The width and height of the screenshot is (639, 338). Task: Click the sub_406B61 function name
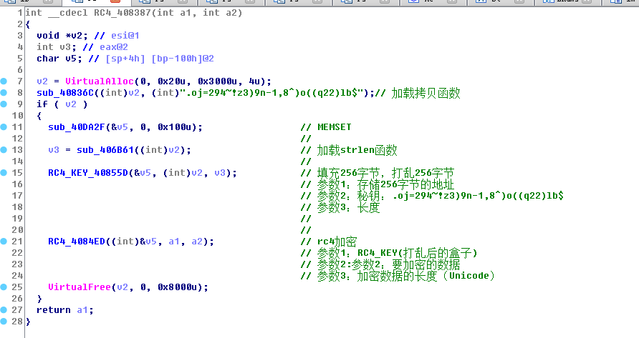click(105, 149)
